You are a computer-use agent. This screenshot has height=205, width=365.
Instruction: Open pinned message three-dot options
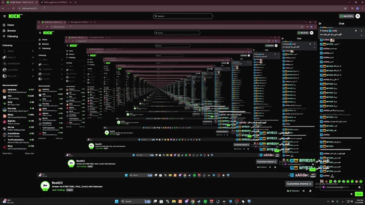tap(362, 31)
